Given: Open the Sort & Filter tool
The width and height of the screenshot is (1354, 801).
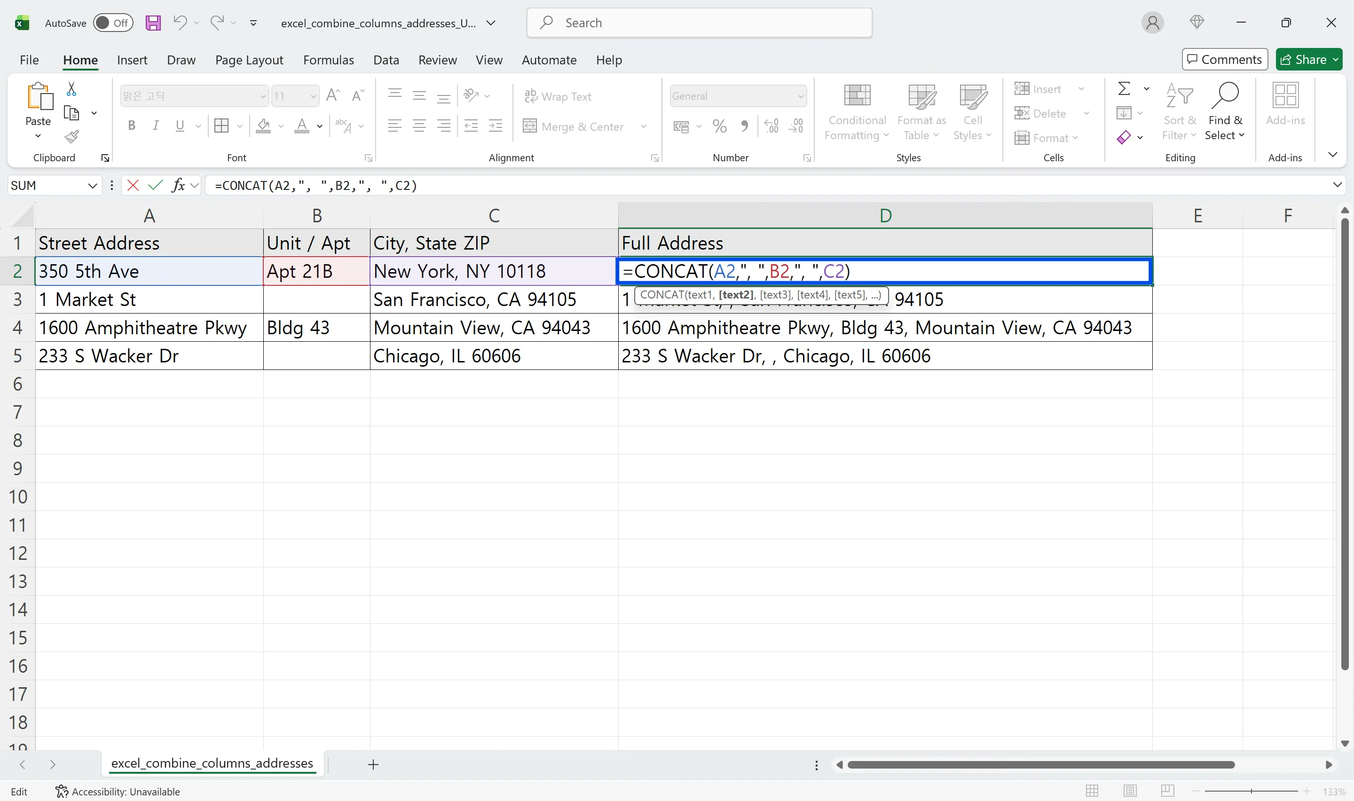Looking at the screenshot, I should pos(1179,110).
